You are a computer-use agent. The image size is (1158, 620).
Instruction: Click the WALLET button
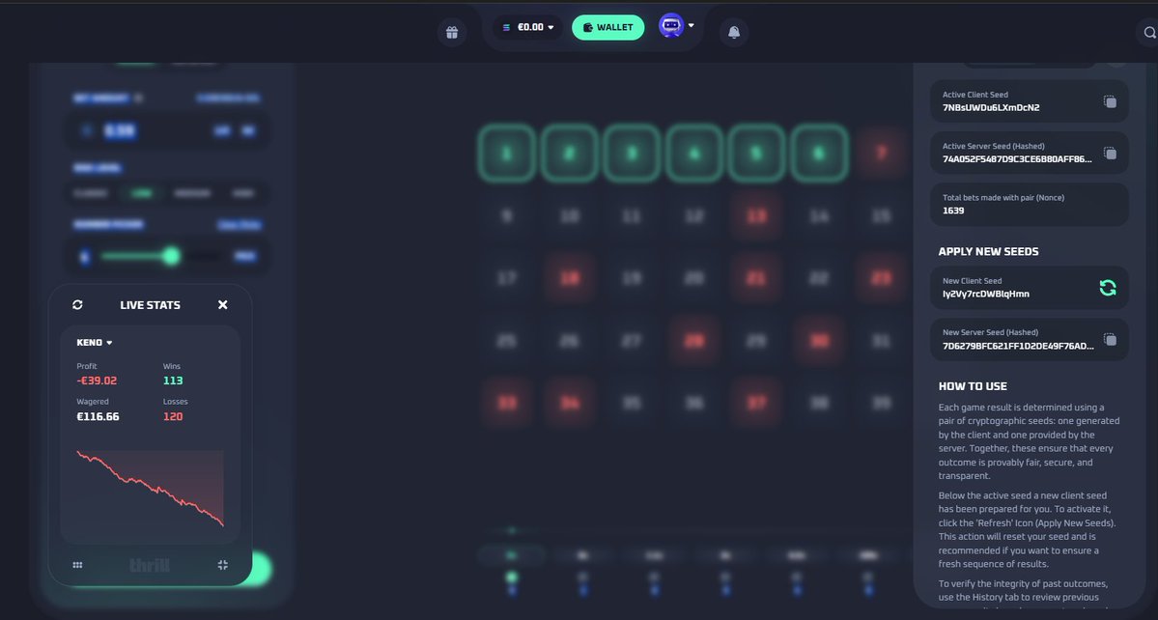(607, 27)
